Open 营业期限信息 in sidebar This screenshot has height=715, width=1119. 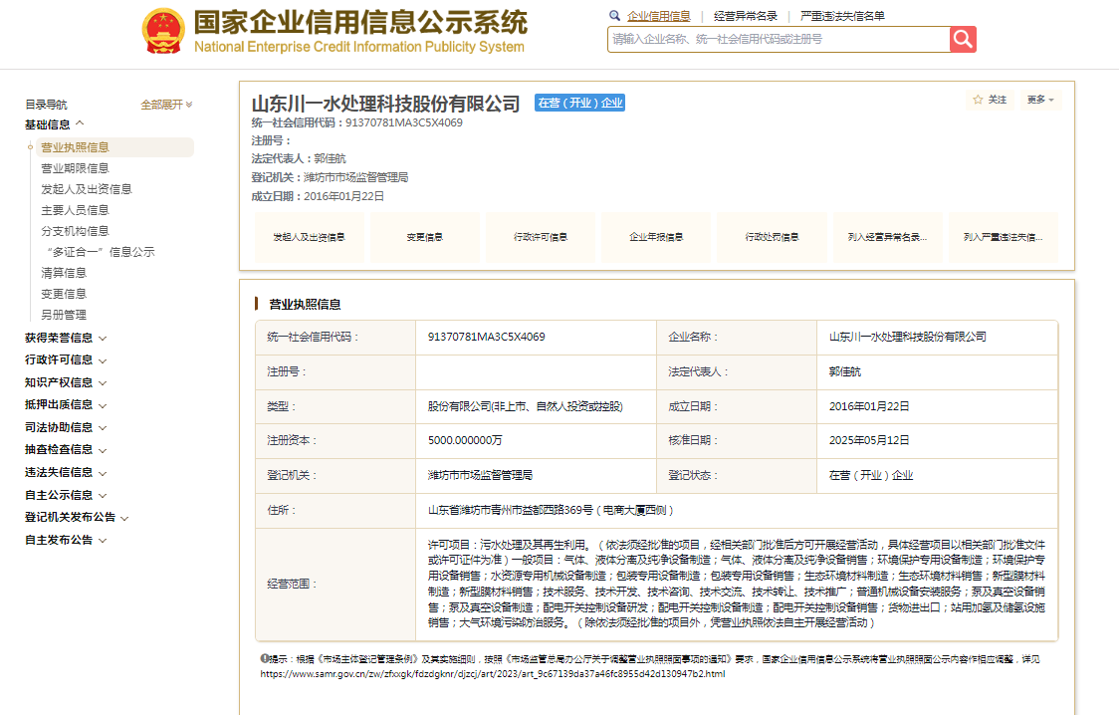coord(75,168)
